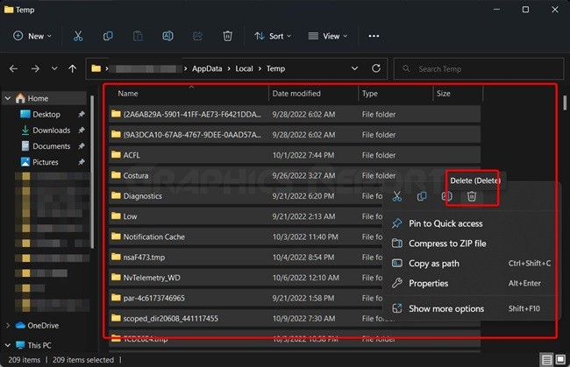
Task: Select the Low folder
Action: click(246, 216)
